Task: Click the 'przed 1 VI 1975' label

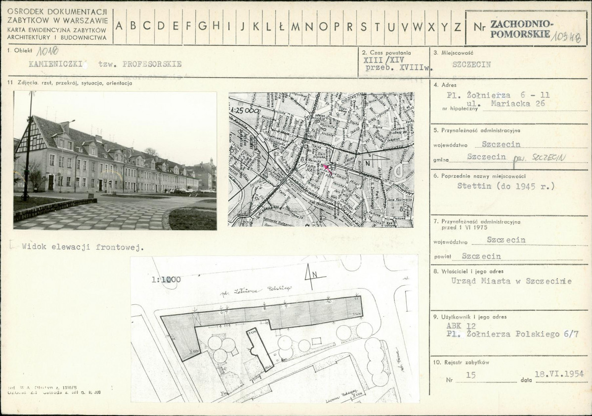Action: [465, 228]
